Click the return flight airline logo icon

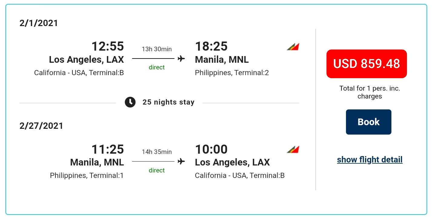coord(293,149)
